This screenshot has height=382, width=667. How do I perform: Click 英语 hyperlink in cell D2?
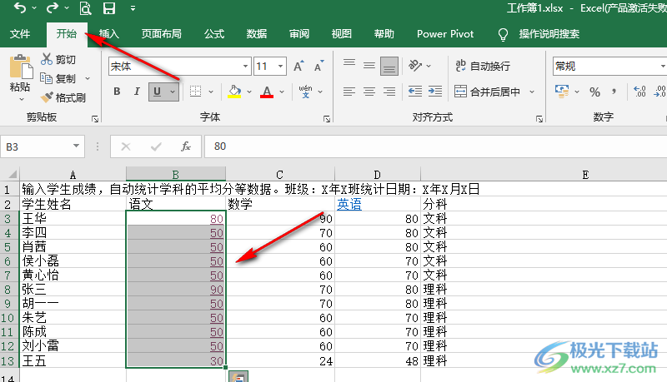[x=349, y=204]
